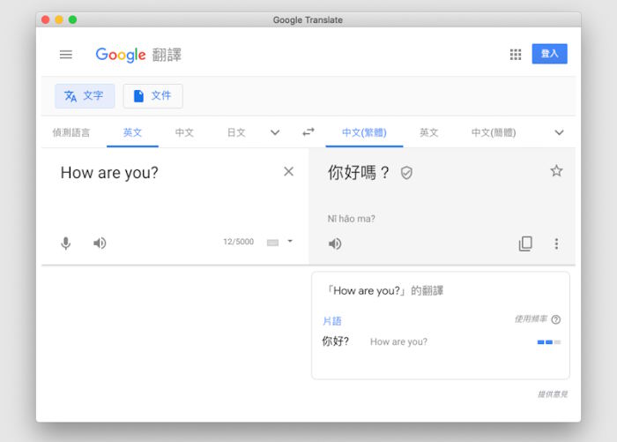
Task: Click the 翻譯 title next to Google
Action: [x=167, y=55]
